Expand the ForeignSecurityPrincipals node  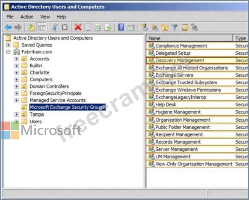pyautogui.click(x=16, y=93)
